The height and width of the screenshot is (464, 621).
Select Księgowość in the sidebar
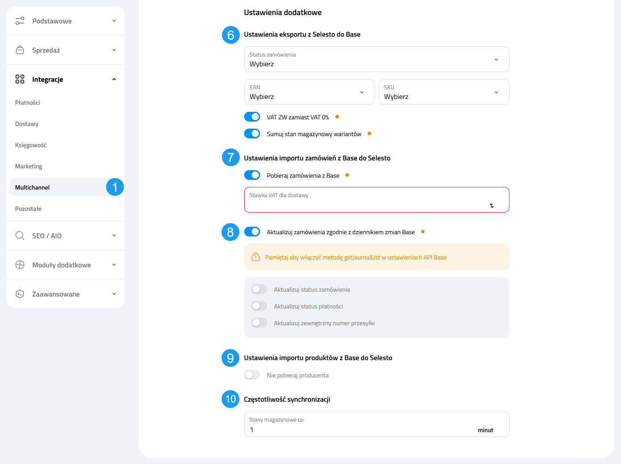[31, 145]
